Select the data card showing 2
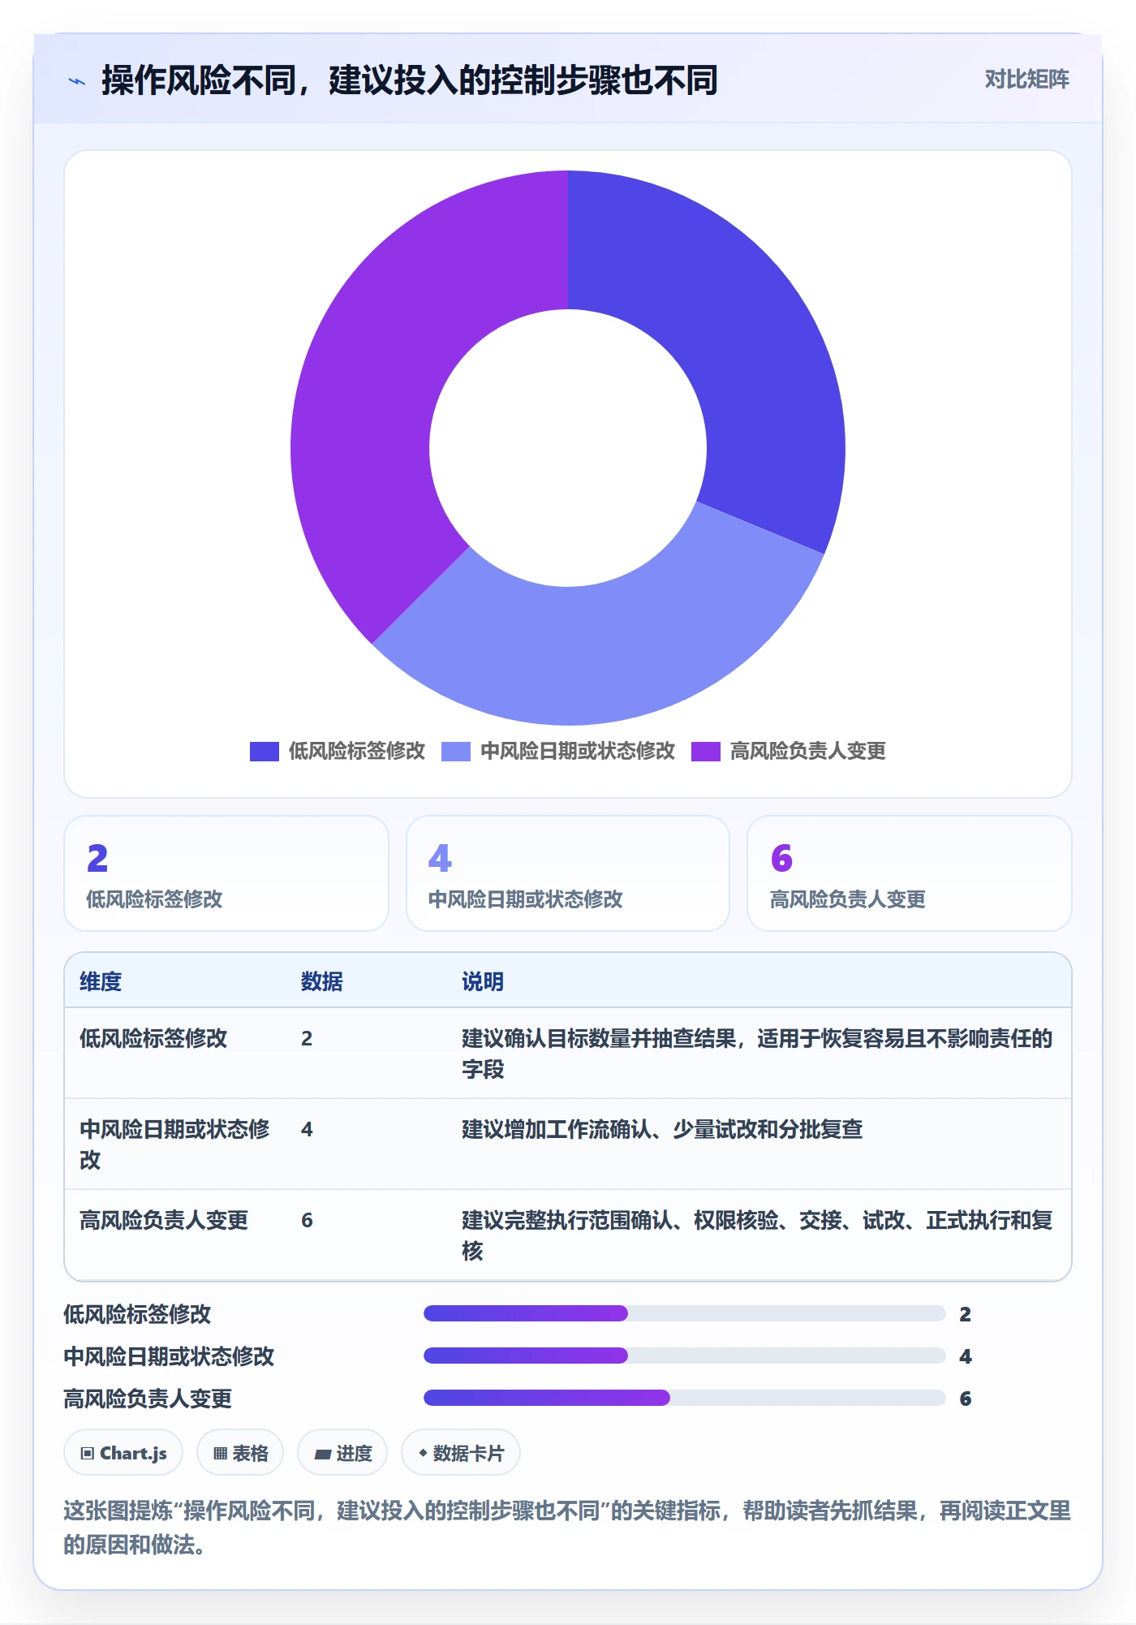This screenshot has width=1136, height=1625. pos(226,873)
